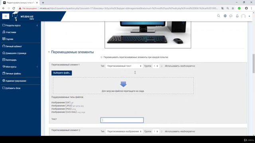Open the Chrome three-dot menu
The width and height of the screenshot is (255, 143).
coord(251,8)
